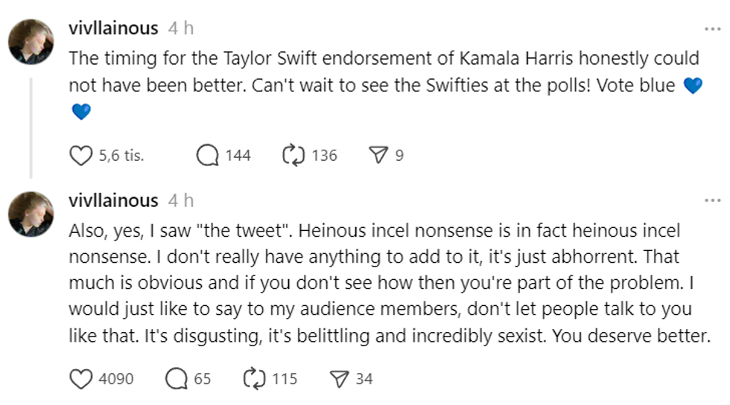View the 4090 likes count
This screenshot has height=405, width=730.
point(116,379)
